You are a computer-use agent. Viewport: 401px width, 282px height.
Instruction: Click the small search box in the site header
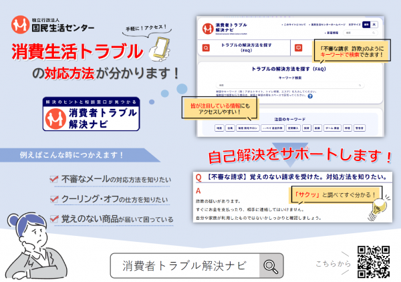(x=360, y=33)
